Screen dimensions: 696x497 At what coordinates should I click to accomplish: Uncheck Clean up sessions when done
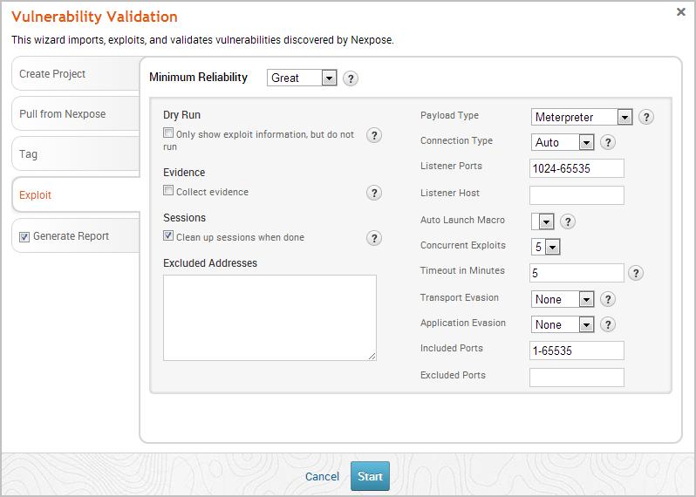coord(168,236)
